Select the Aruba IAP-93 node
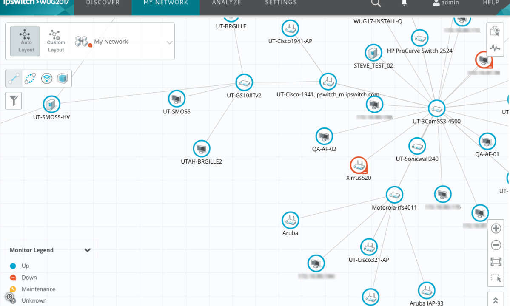The width and height of the screenshot is (510, 306). click(426, 290)
